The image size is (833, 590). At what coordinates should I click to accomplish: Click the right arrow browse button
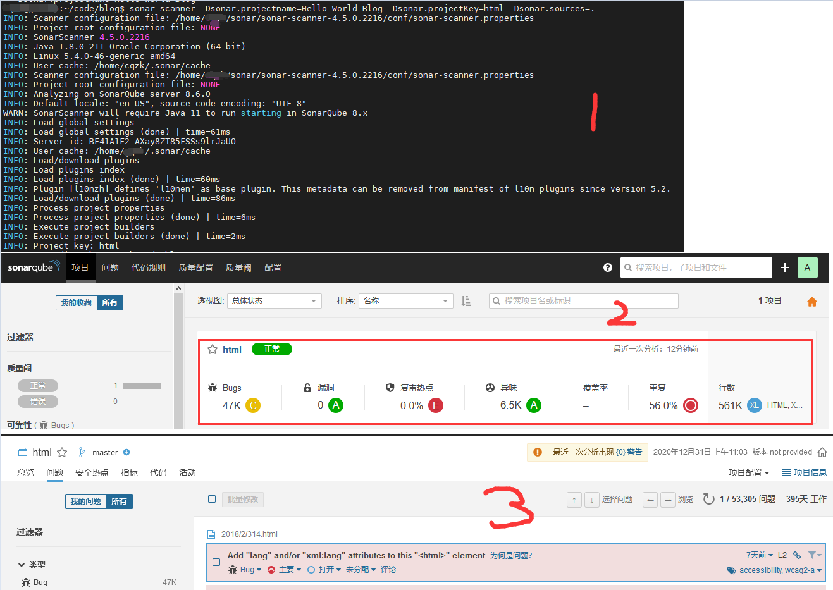pos(668,500)
